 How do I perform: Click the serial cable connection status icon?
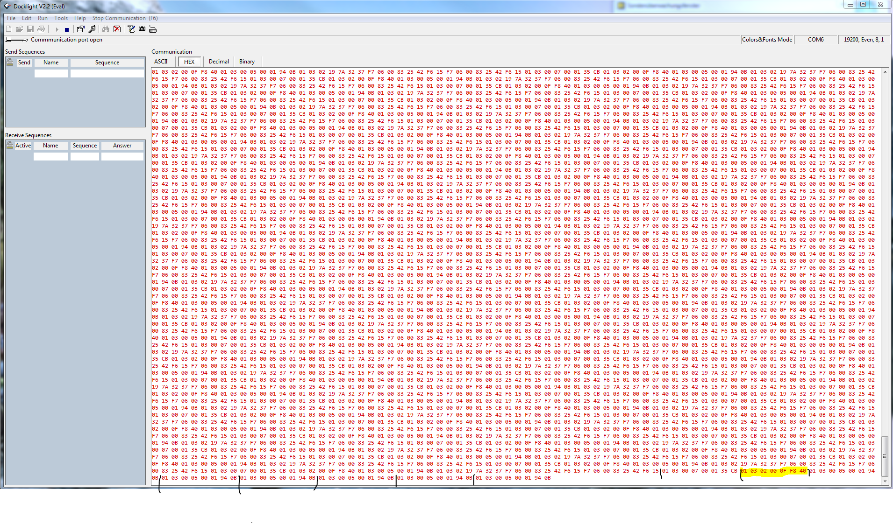(16, 40)
